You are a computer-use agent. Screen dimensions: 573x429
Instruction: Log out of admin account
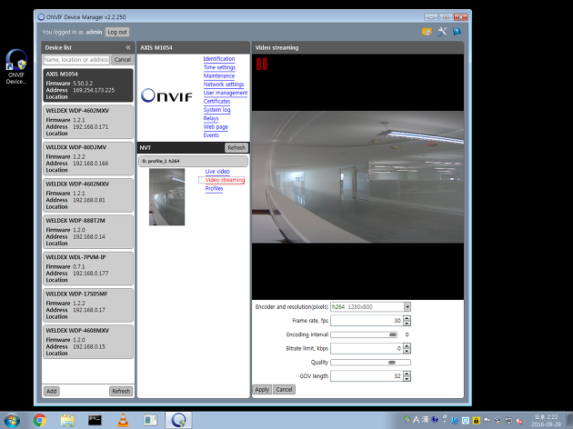(x=117, y=32)
